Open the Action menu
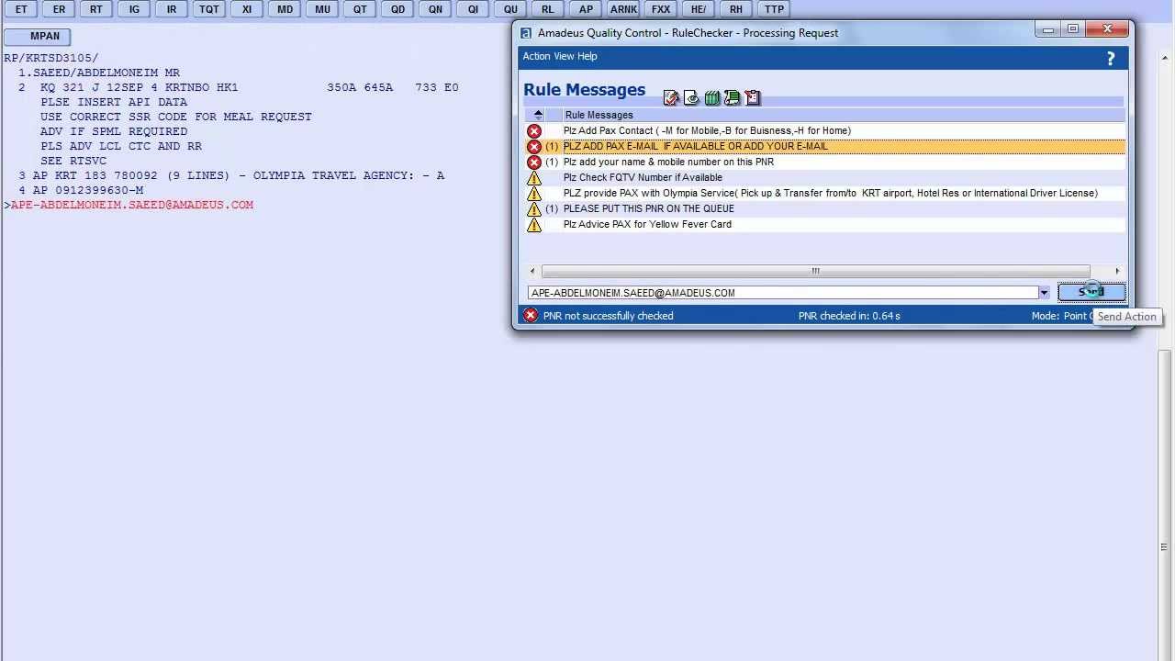The image size is (1175, 661). coord(536,56)
